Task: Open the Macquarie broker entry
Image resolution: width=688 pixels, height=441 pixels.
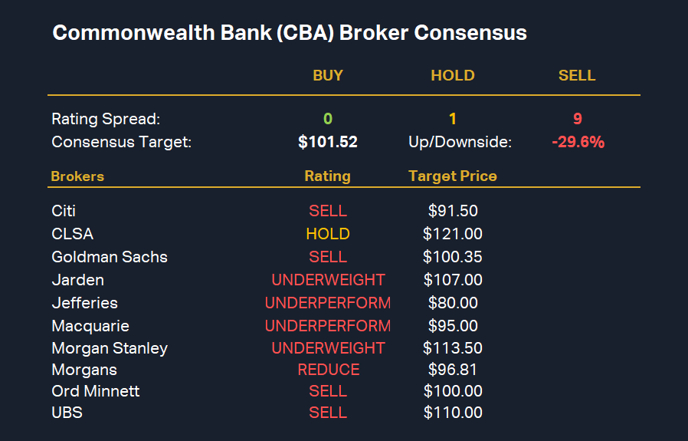Action: [x=90, y=326]
